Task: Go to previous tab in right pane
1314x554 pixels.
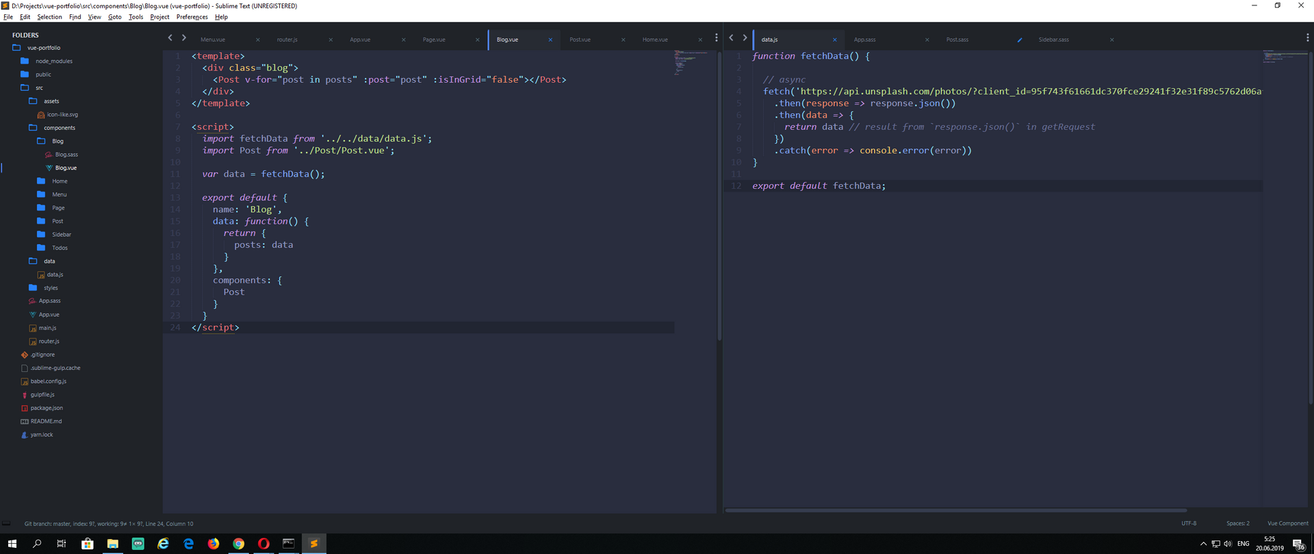Action: (731, 38)
